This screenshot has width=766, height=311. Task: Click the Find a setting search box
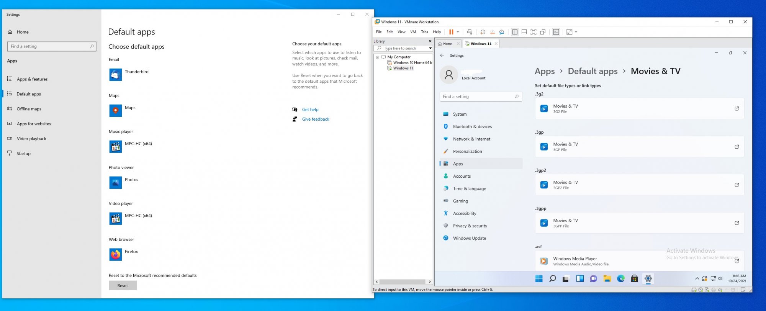pos(50,46)
